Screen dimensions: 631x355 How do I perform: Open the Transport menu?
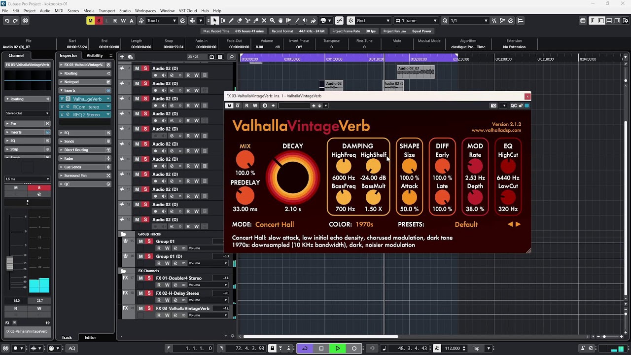coord(107,11)
